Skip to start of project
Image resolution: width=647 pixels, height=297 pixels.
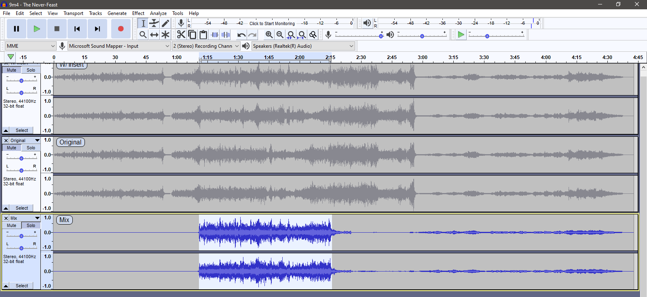(x=77, y=29)
